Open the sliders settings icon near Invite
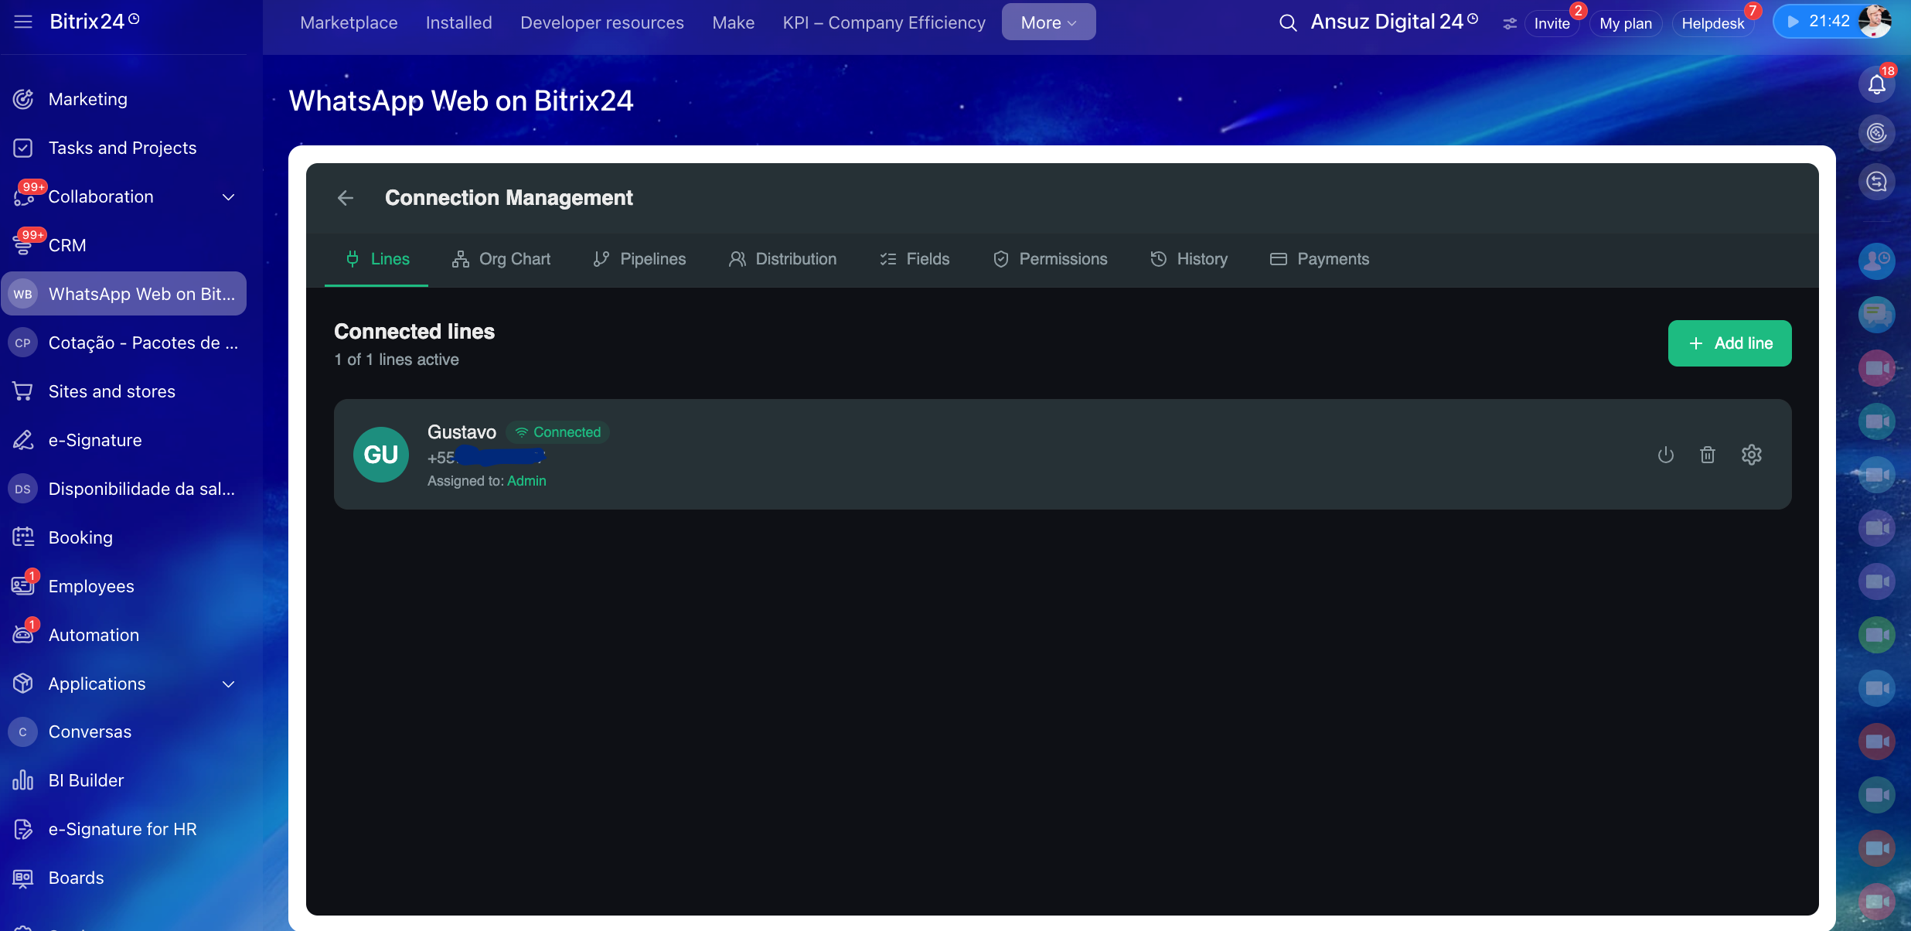Viewport: 1911px width, 931px height. (x=1509, y=24)
